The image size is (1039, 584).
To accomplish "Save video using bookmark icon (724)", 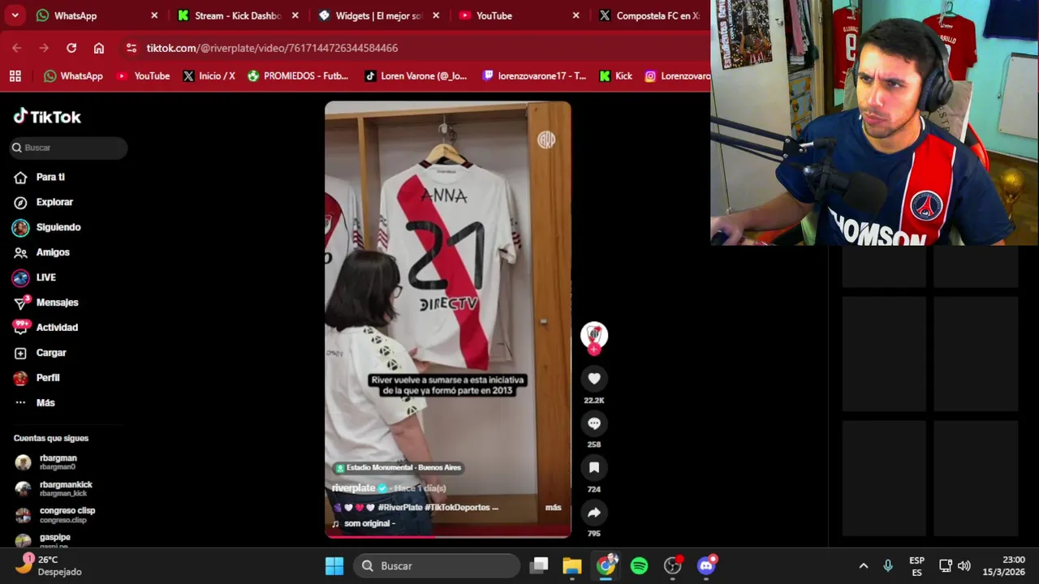I will pos(594,468).
